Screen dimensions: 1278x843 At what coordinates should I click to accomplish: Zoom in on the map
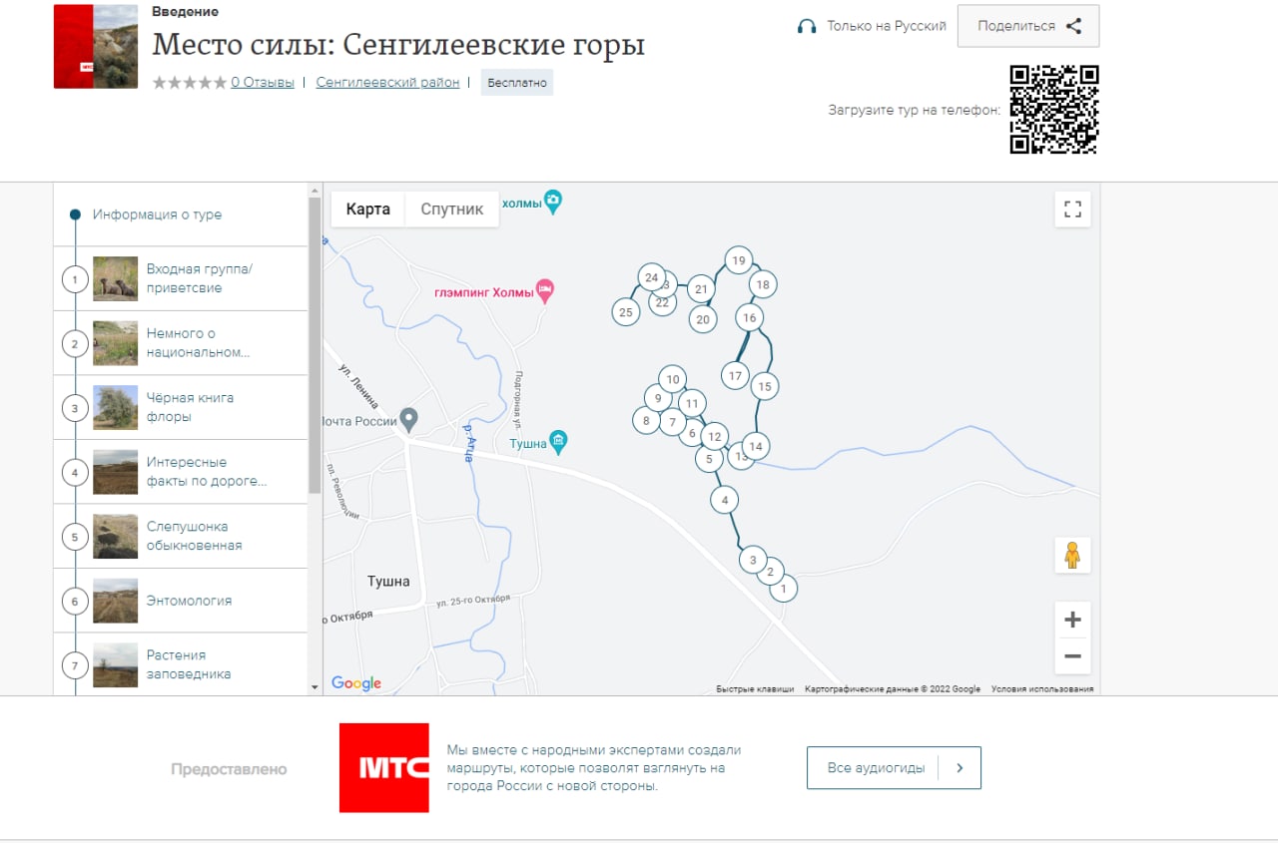click(1072, 621)
